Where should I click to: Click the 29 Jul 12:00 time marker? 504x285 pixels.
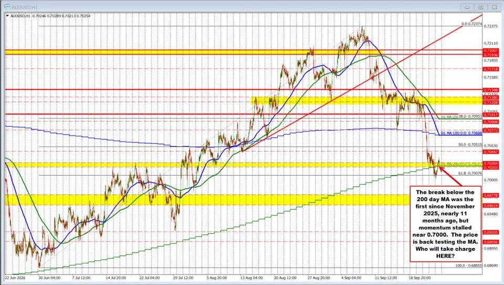[183, 278]
